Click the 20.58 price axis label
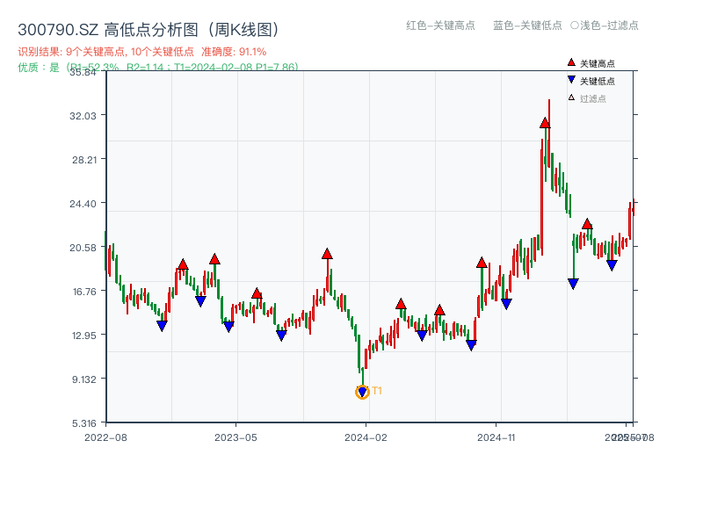 83,248
